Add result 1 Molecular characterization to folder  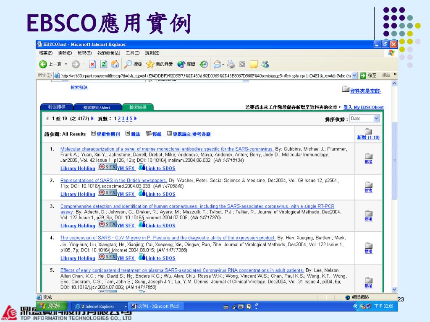pyautogui.click(x=369, y=158)
